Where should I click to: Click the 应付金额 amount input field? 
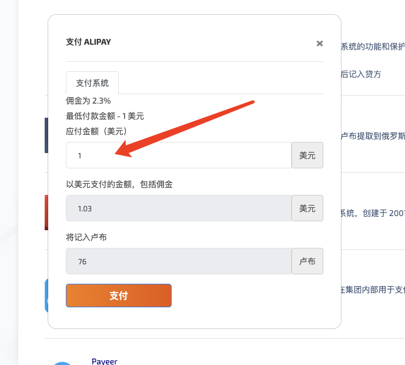(x=179, y=155)
